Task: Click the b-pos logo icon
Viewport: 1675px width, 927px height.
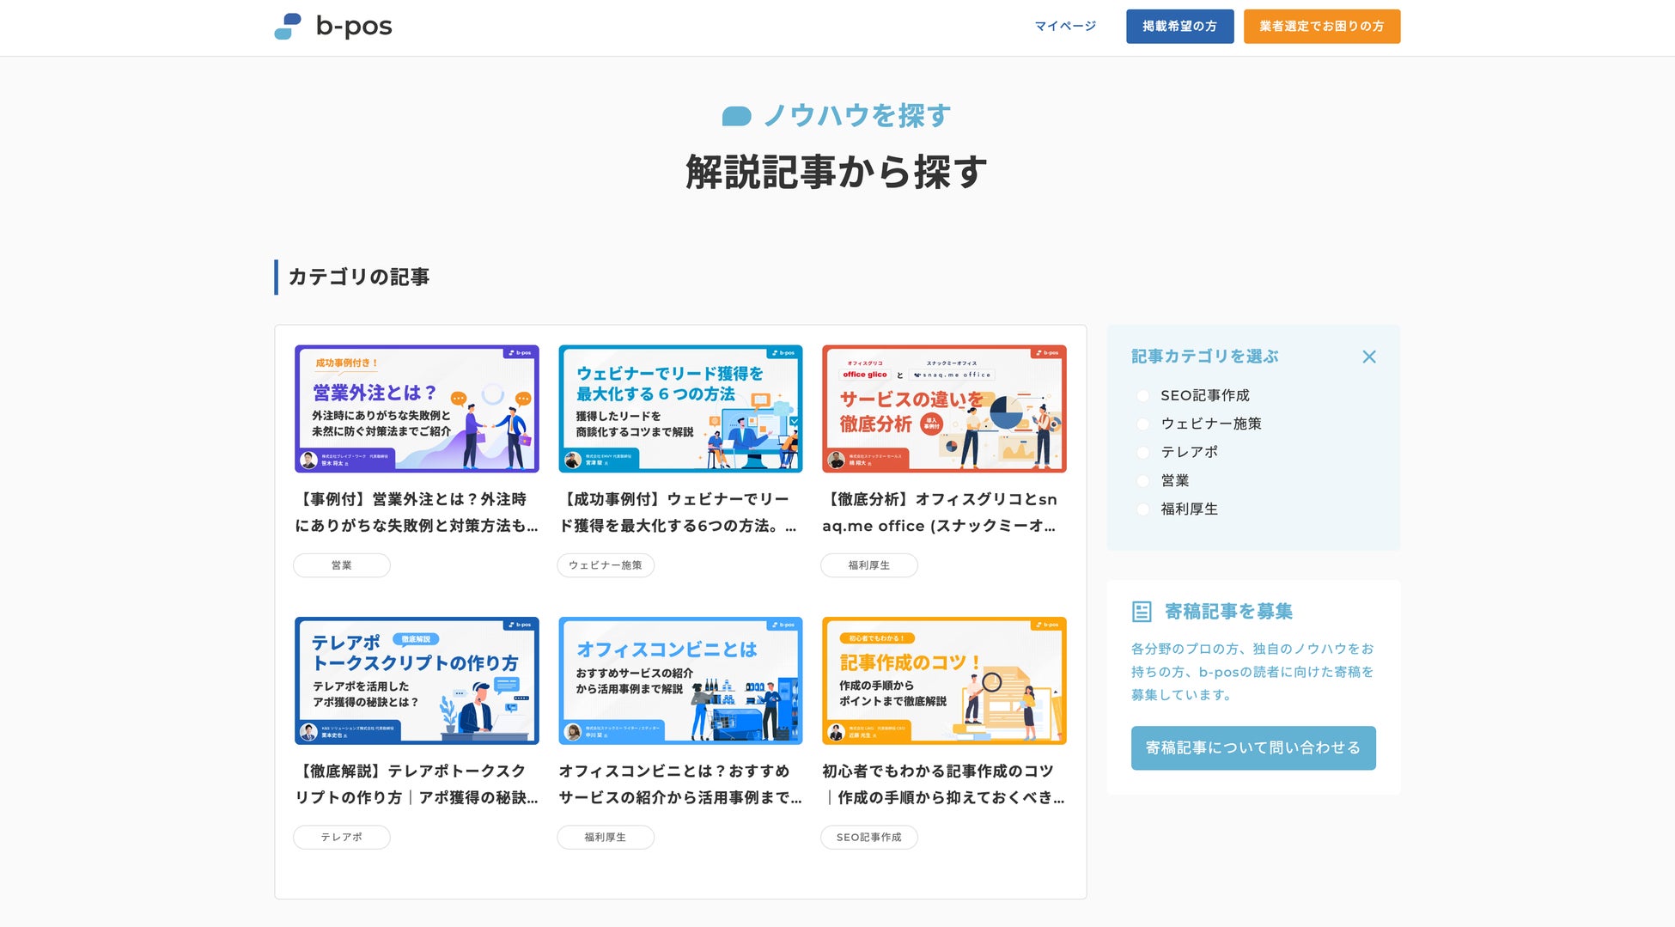Action: point(288,27)
